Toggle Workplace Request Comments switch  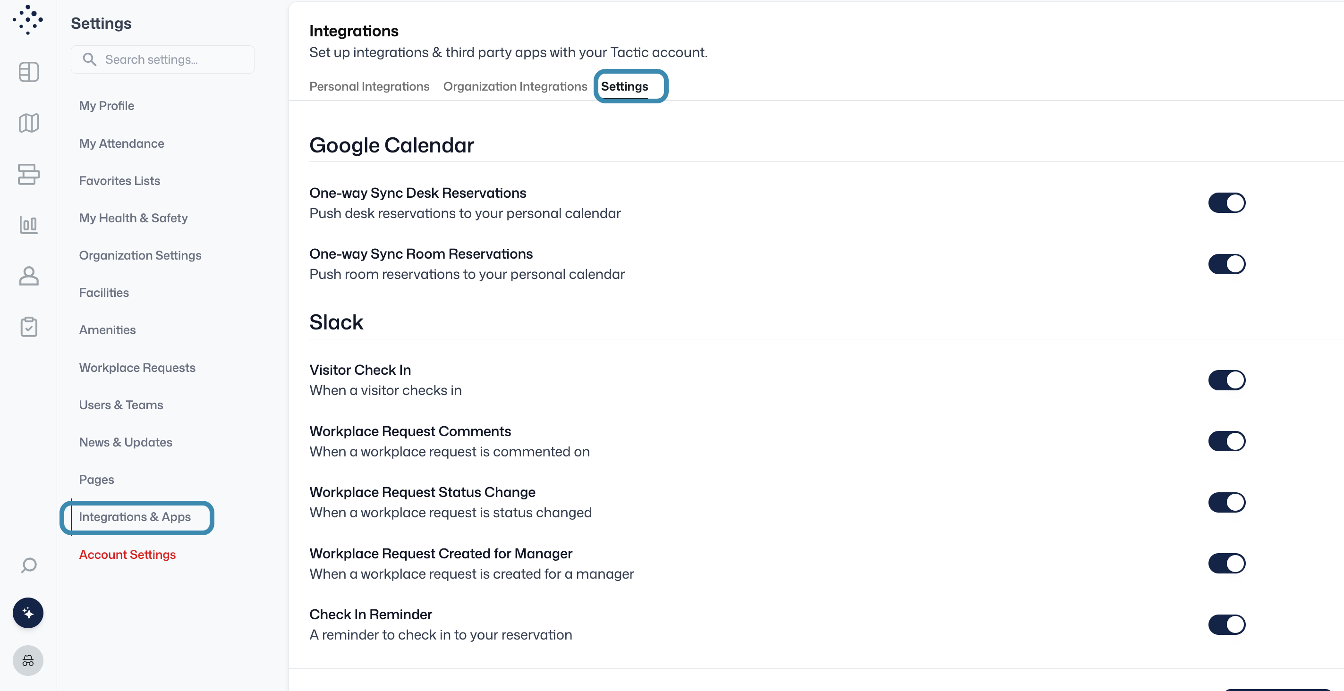(x=1226, y=441)
